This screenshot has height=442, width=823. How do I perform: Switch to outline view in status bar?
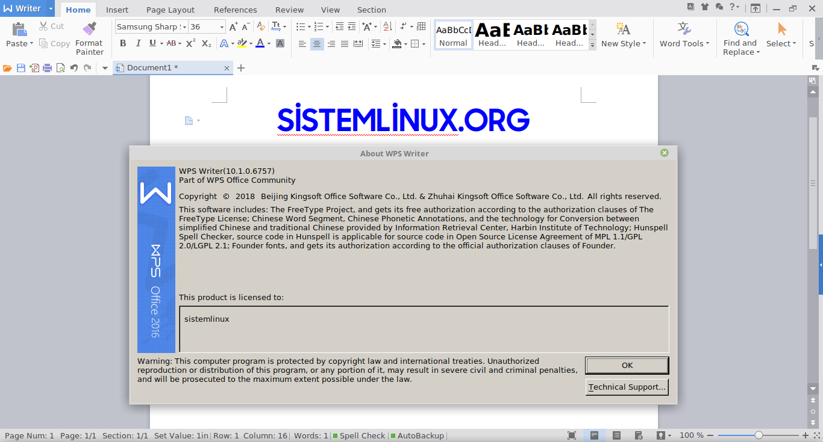click(x=616, y=435)
